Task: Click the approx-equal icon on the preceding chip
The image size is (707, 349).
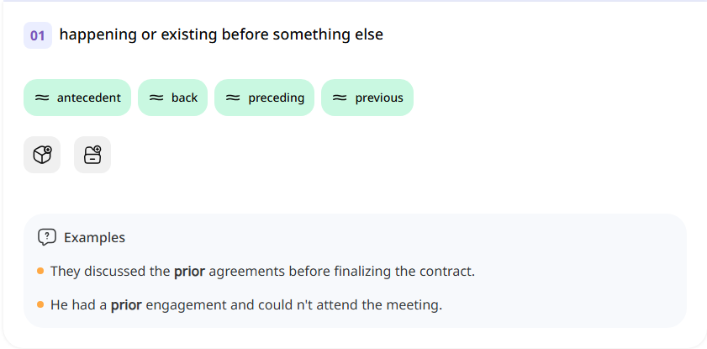Action: pos(233,98)
